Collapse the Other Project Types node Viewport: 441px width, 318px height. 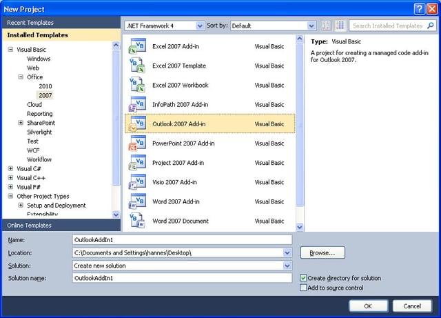(10, 196)
